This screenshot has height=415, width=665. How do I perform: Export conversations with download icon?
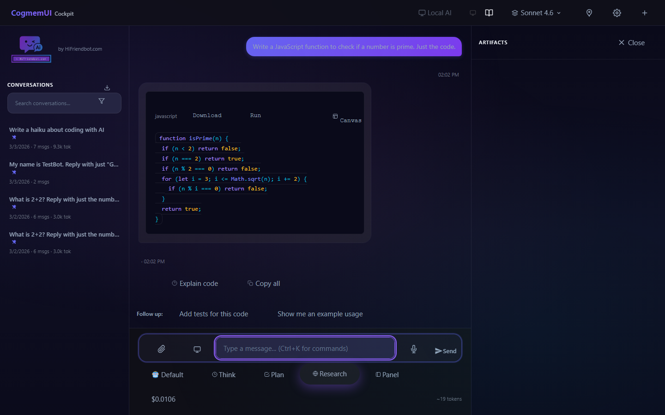(107, 88)
